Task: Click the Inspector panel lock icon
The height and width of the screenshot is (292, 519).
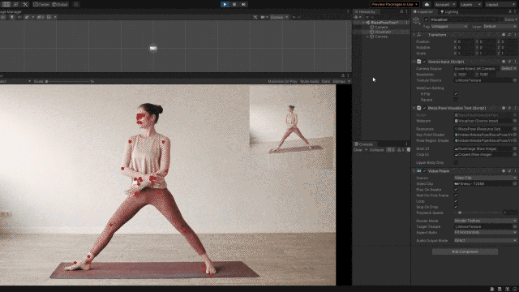Action: [x=510, y=11]
